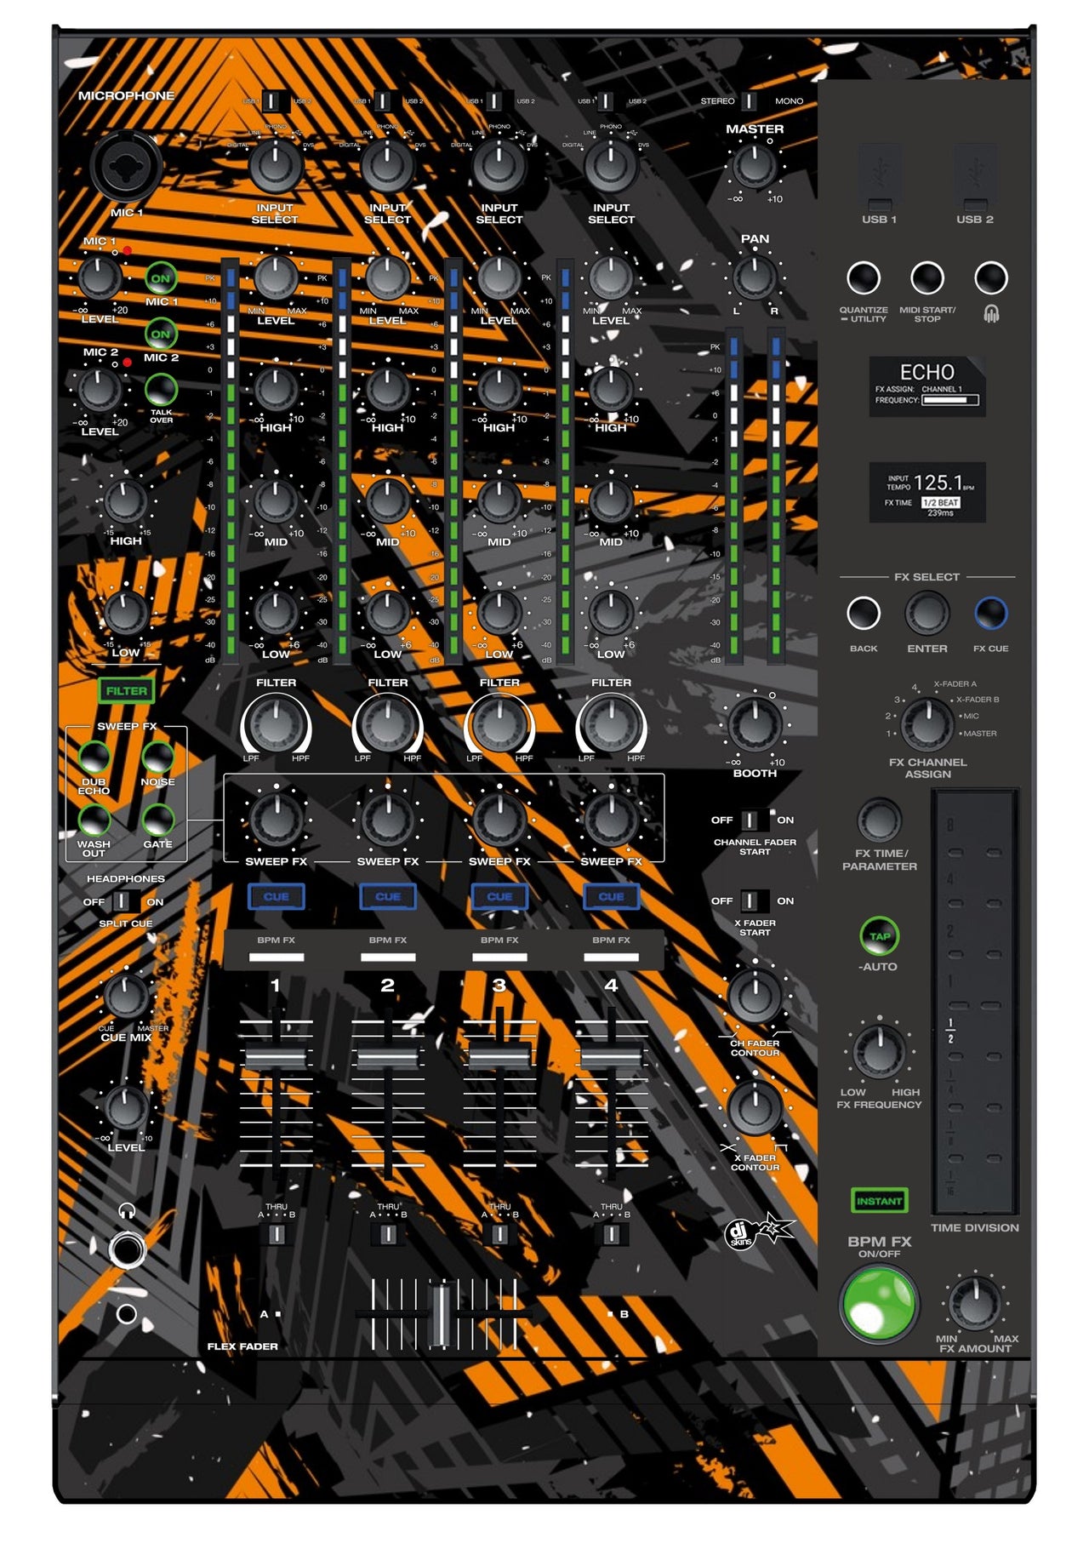
Task: Click the X Fader Contour knob
Action: coord(755,1107)
